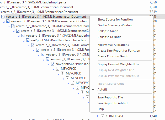Click the document icon of the IGXMLScanner::scanCharD row
Viewport: 165px width, 120px height.
(x=13, y=26)
